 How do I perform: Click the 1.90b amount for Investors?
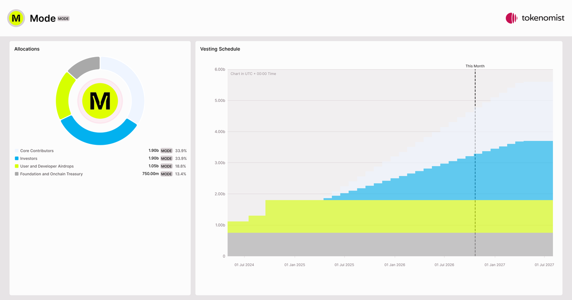[x=153, y=159]
